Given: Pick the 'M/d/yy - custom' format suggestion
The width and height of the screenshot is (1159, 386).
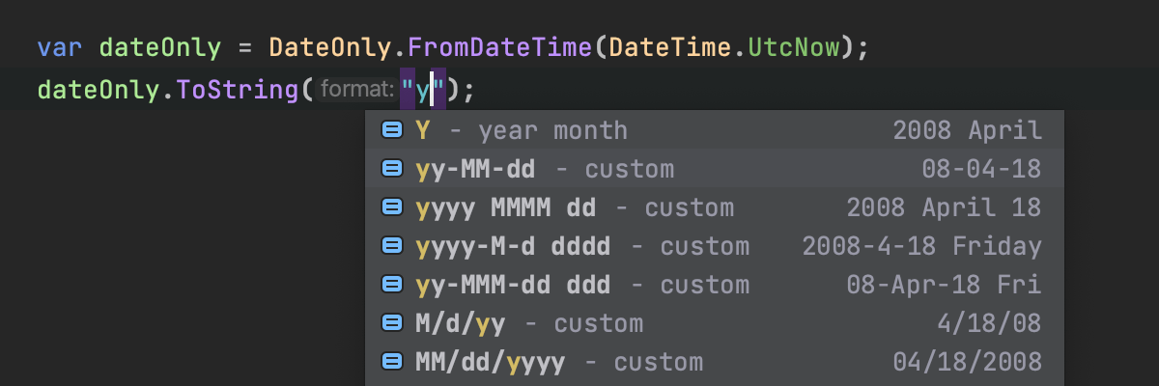Looking at the screenshot, I should 529,323.
